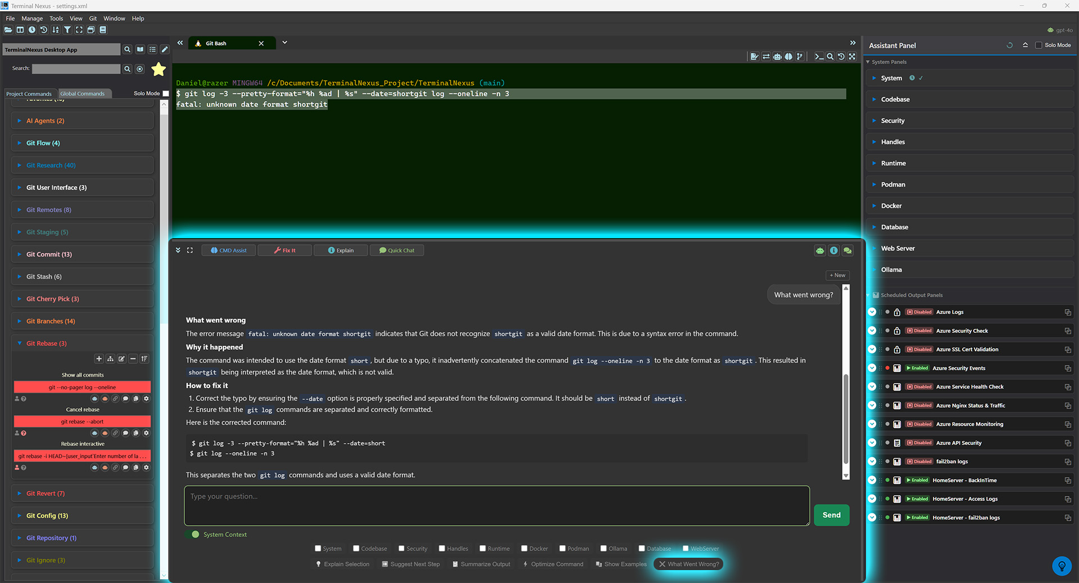Switch to the Global Commands tab

coord(82,94)
